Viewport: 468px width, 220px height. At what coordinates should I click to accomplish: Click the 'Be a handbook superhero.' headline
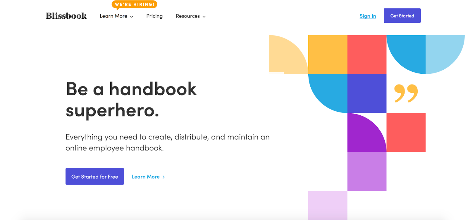point(131,100)
